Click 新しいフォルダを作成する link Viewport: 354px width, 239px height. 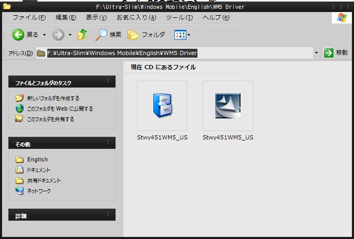(x=53, y=98)
